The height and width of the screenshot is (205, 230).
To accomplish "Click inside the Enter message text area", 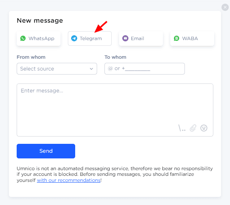I will click(115, 110).
